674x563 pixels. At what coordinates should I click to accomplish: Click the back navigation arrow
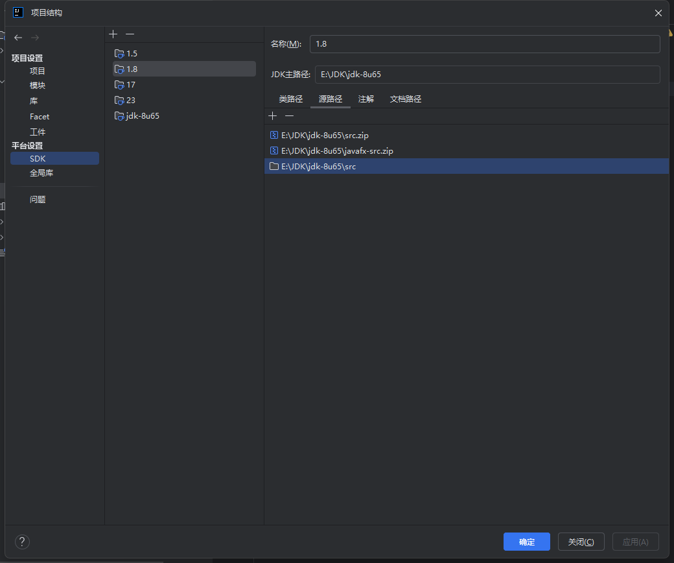pos(18,38)
